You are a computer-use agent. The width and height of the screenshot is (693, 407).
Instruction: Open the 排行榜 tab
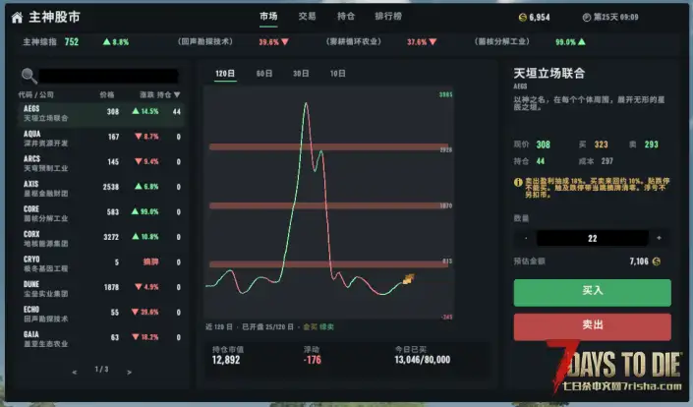coord(388,17)
